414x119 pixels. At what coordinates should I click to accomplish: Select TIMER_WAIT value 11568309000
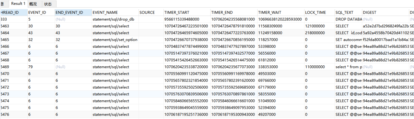pyautogui.click(x=280, y=26)
